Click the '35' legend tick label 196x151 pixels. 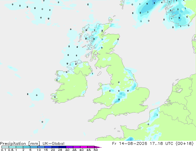74,150
